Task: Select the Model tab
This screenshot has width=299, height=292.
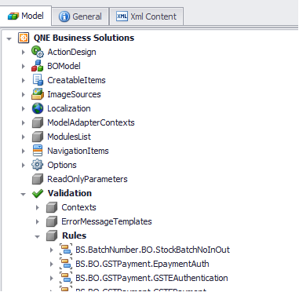Action: 26,16
